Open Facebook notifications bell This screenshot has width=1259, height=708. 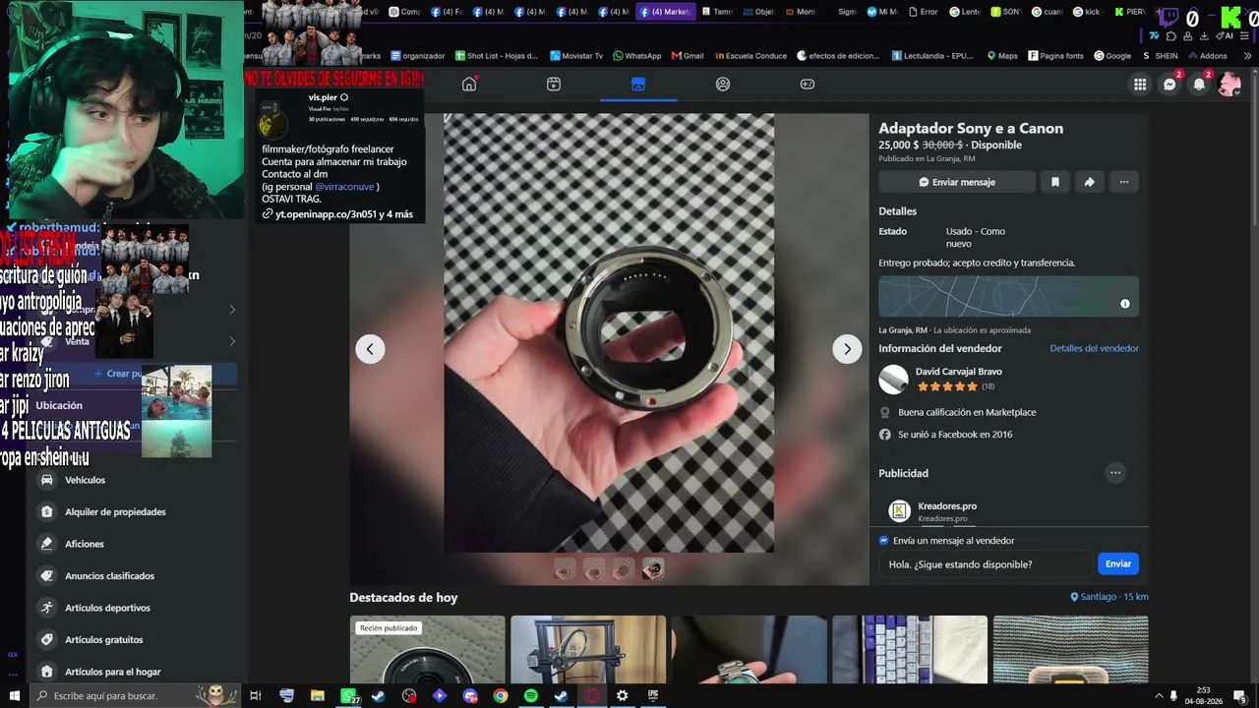(x=1199, y=85)
